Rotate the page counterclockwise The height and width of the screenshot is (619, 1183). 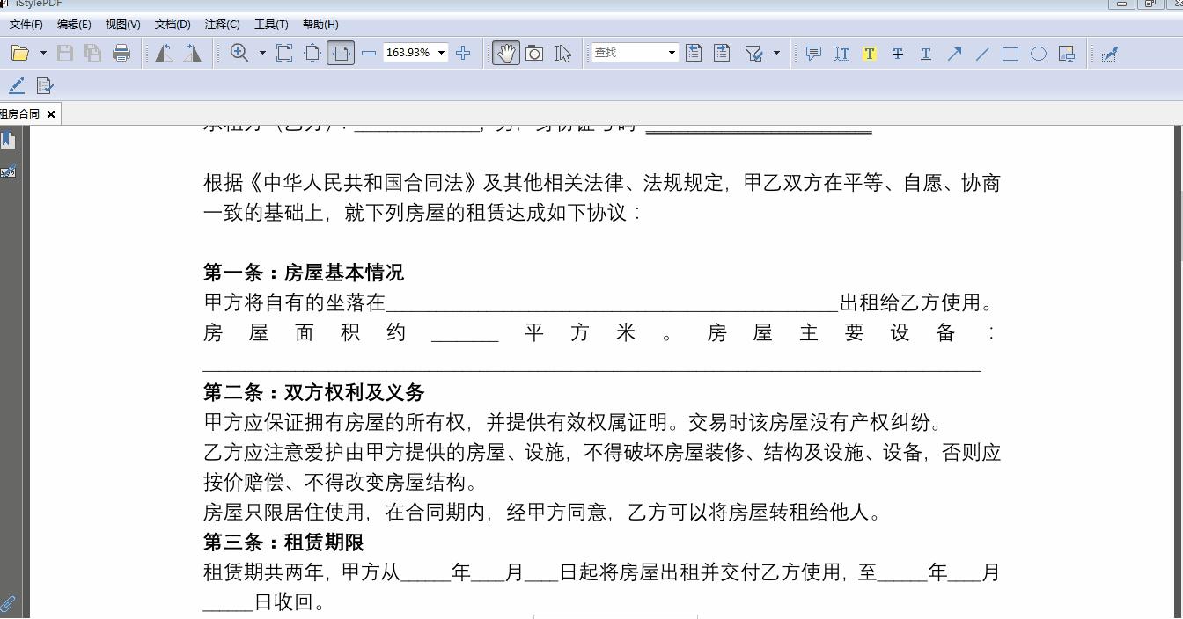(x=161, y=53)
